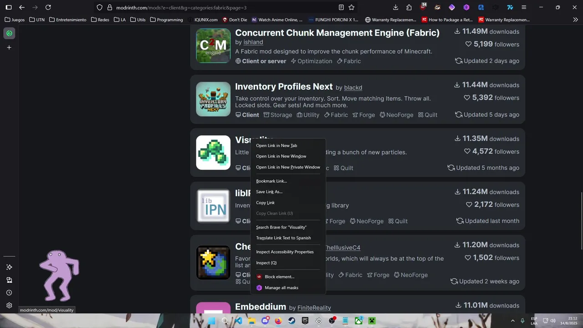Select Search Brave for Visuality
This screenshot has width=583, height=328.
tap(288, 227)
